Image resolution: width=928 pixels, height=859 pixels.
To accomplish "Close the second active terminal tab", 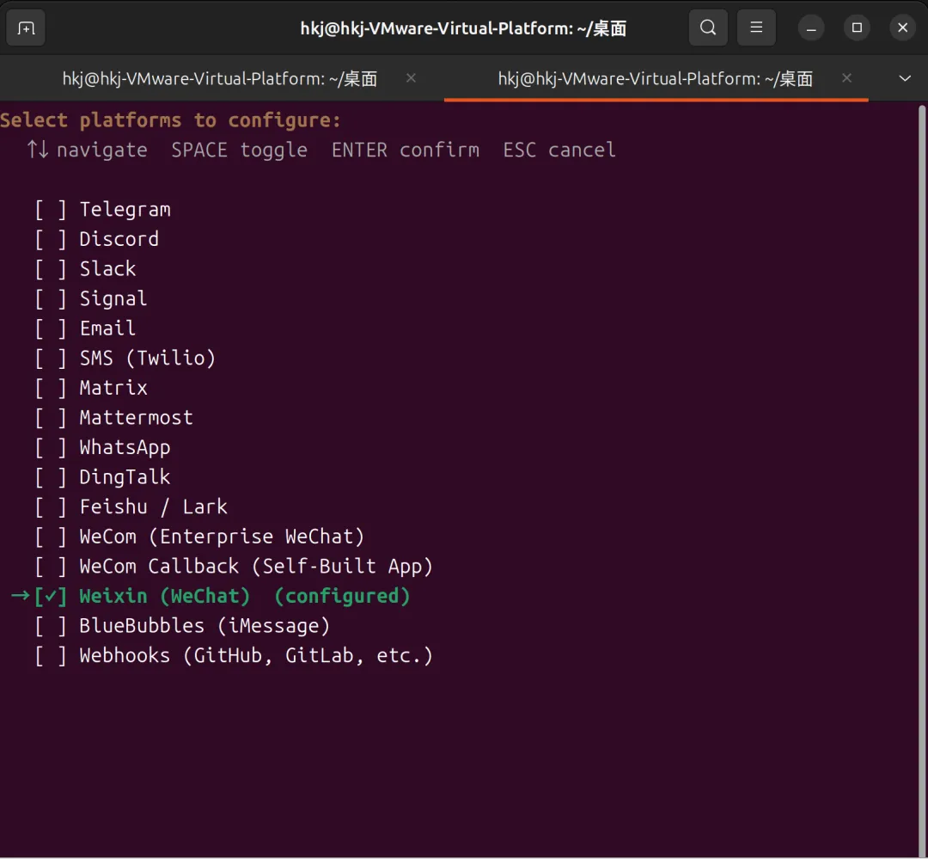I will (846, 78).
